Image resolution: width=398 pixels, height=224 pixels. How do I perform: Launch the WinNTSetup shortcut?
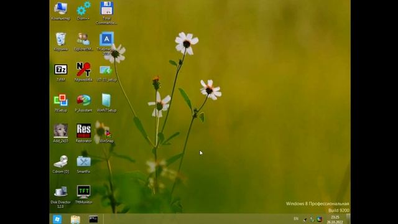pos(106,103)
